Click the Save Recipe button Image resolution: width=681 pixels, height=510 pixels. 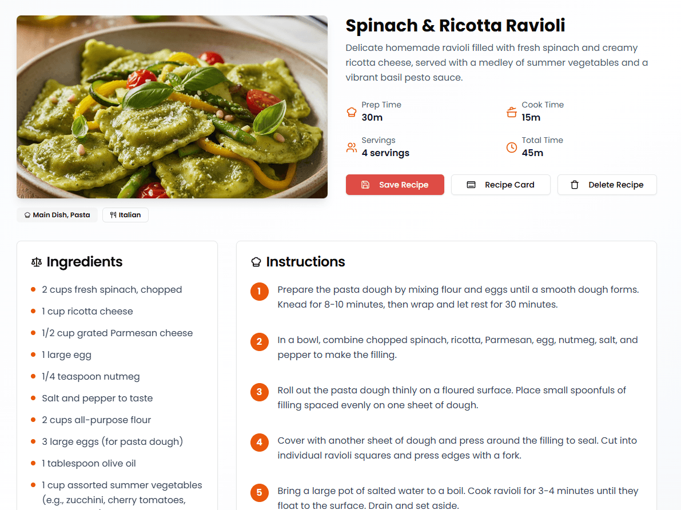(x=395, y=185)
